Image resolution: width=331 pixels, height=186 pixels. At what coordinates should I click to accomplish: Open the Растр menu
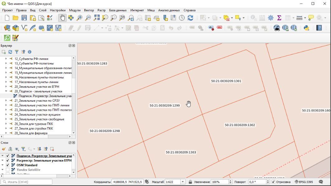click(102, 10)
